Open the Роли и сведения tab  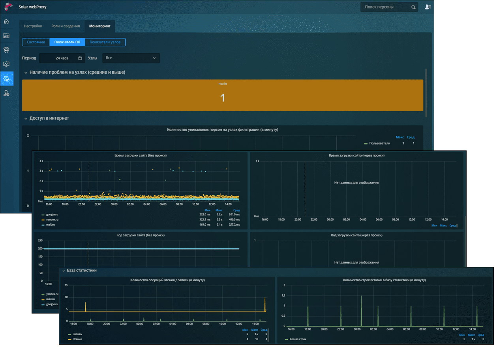(x=66, y=26)
